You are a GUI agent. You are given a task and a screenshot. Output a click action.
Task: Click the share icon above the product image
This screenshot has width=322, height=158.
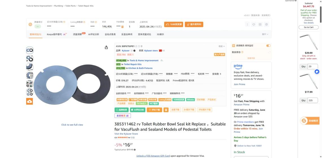pos(106,48)
